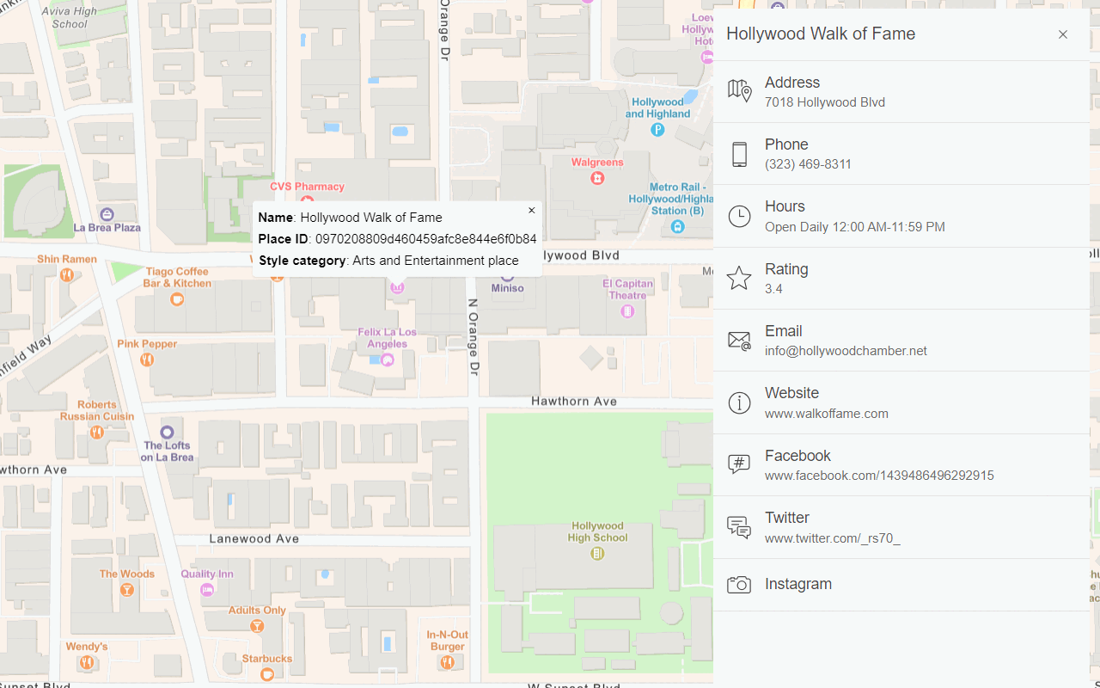Select the El Capitan Theatre map pin
Screen dimensions: 1100x688
click(627, 311)
